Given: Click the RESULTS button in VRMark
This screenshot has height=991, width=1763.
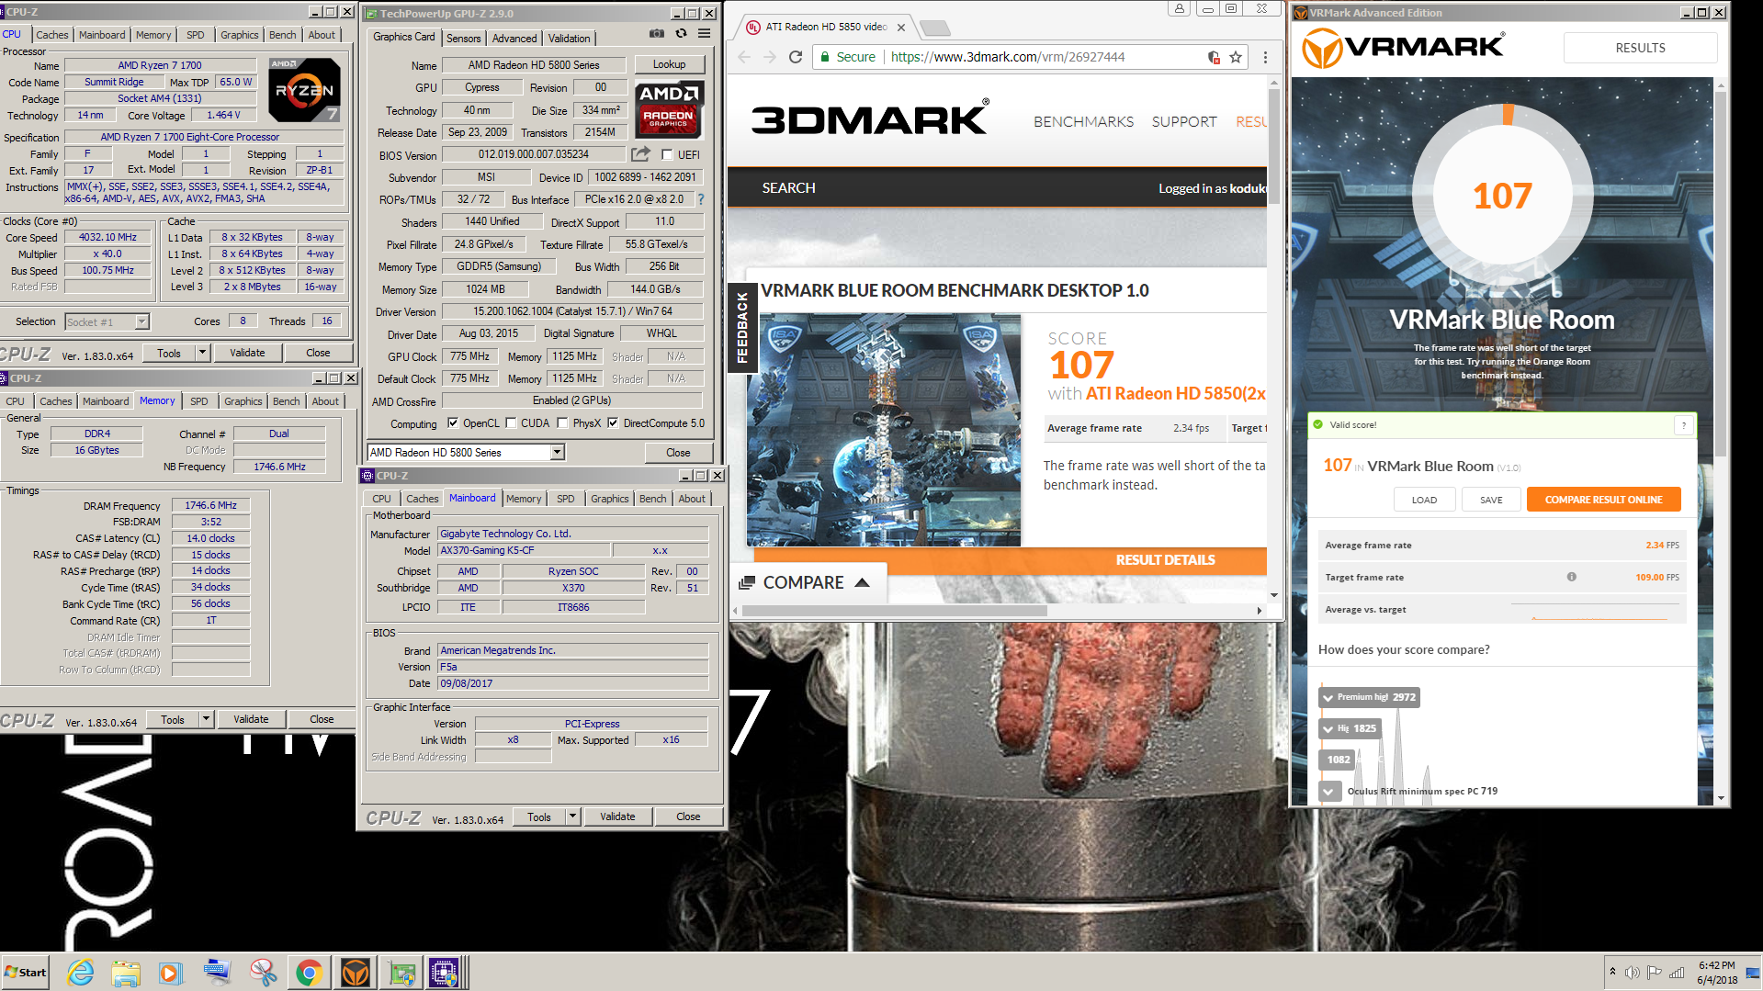Looking at the screenshot, I should click(x=1640, y=48).
